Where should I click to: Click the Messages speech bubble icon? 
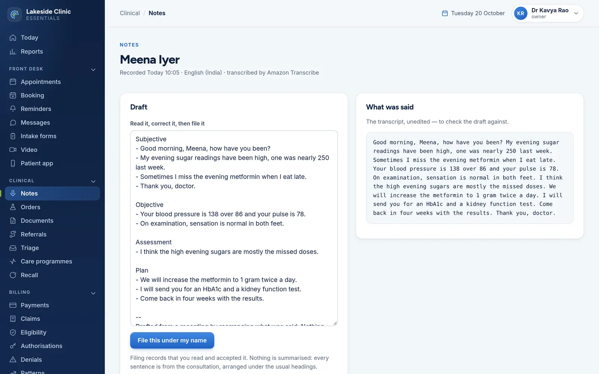point(13,123)
